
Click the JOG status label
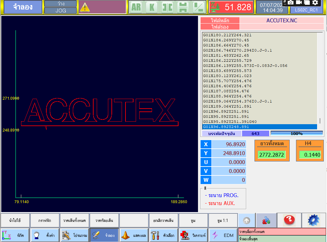pyautogui.click(x=60, y=11)
